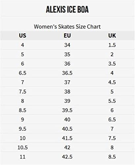Click the US column header
135x165 pixels.
click(22, 36)
